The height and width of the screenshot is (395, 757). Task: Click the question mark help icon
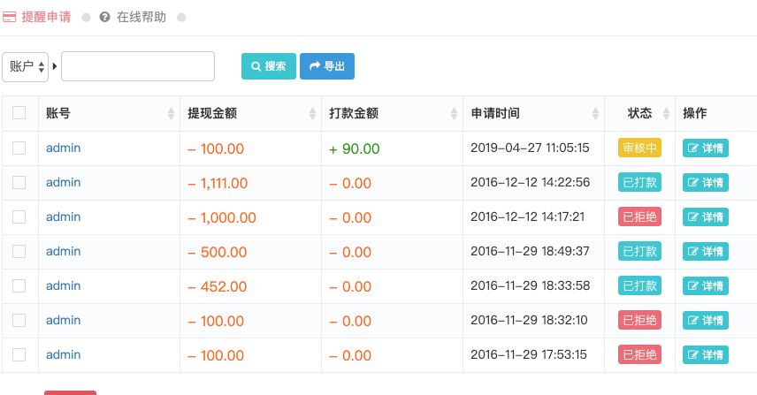tap(104, 18)
